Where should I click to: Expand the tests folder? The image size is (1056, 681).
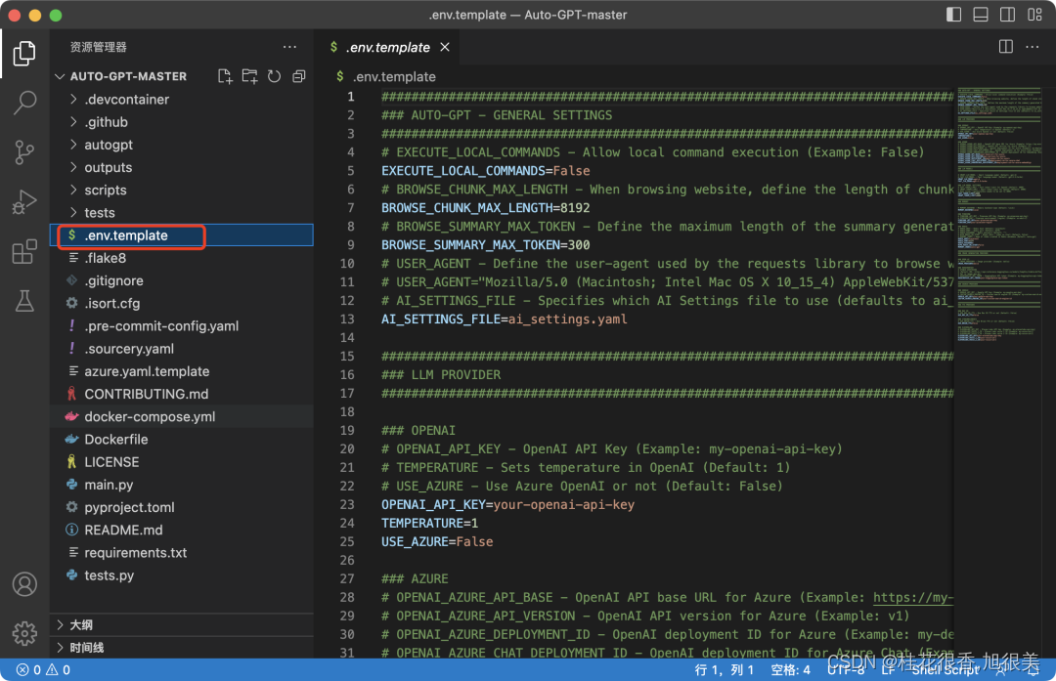point(182,213)
